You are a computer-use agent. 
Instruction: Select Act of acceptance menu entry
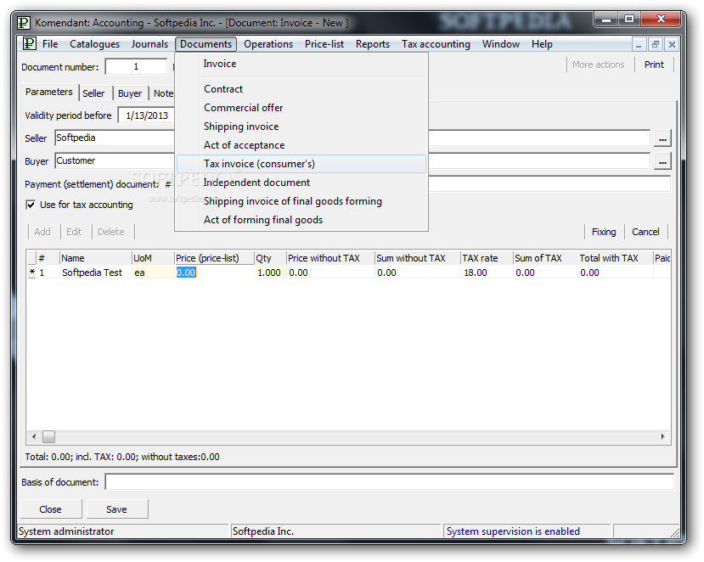coord(301,145)
